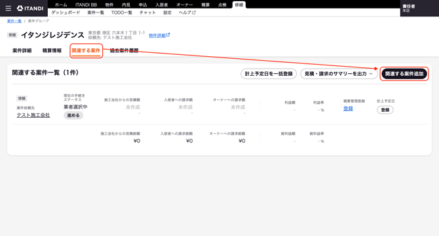The width and height of the screenshot is (439, 236).
Task: Open ダッシュボード submenu item
Action: (66, 12)
